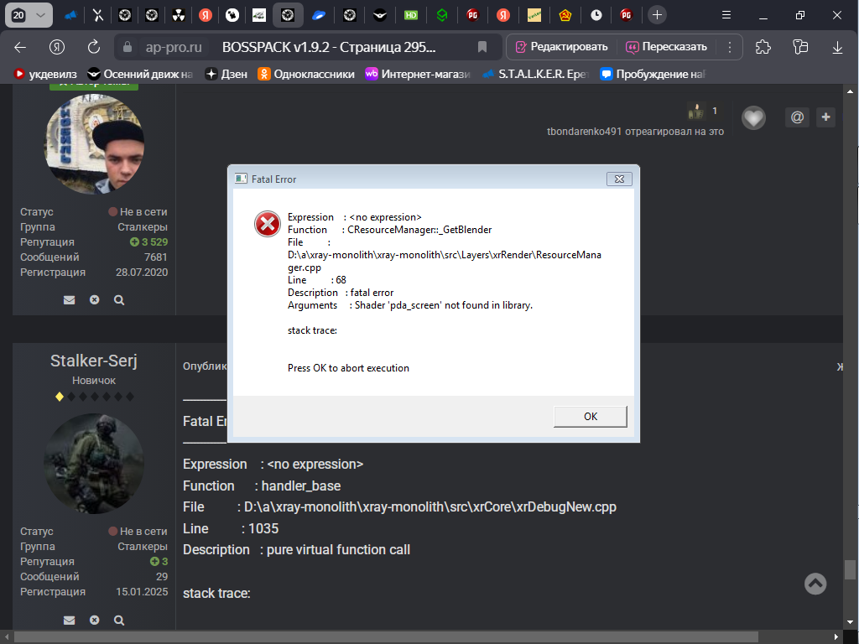
Task: Switch to the black mask icon tab
Action: 380,15
